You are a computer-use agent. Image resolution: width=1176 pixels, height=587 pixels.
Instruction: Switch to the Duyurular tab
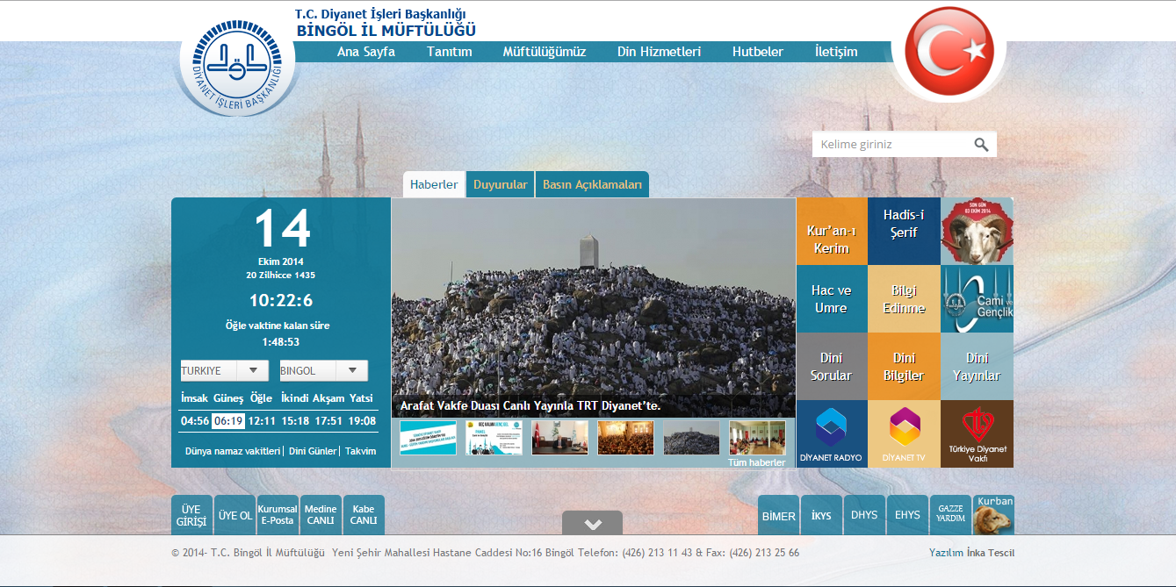pyautogui.click(x=500, y=184)
